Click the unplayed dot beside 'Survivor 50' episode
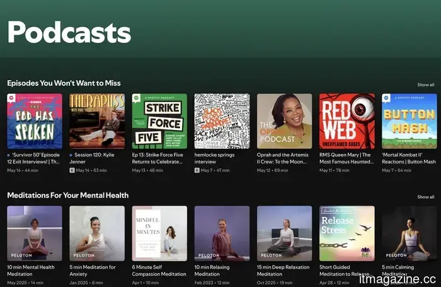This screenshot has width=441, height=287. [x=8, y=155]
